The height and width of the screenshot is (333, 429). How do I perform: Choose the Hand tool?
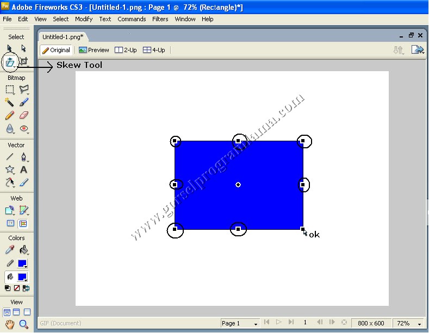tap(10, 325)
